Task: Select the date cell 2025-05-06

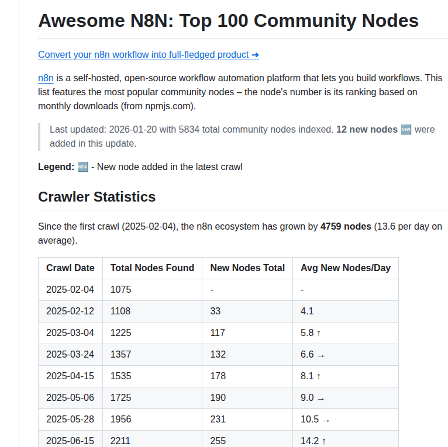Action: click(x=70, y=398)
